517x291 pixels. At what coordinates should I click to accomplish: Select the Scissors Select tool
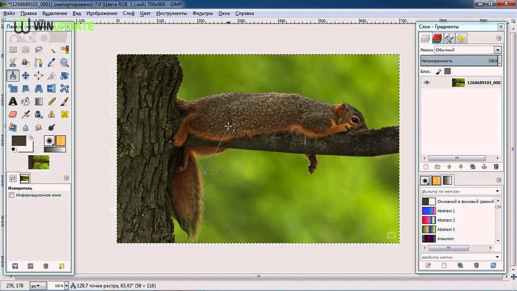[13, 63]
